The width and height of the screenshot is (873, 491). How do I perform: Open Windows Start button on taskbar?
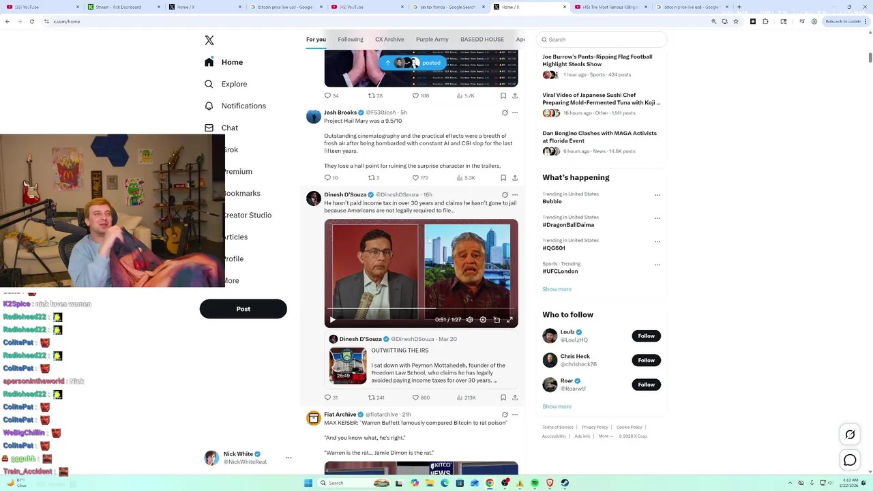[308, 483]
